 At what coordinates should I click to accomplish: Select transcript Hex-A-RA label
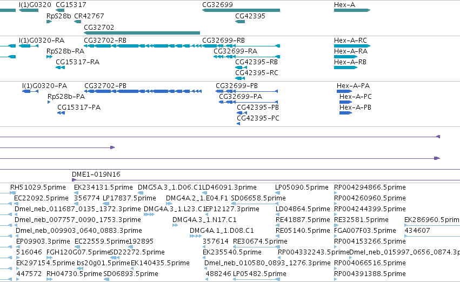351,51
